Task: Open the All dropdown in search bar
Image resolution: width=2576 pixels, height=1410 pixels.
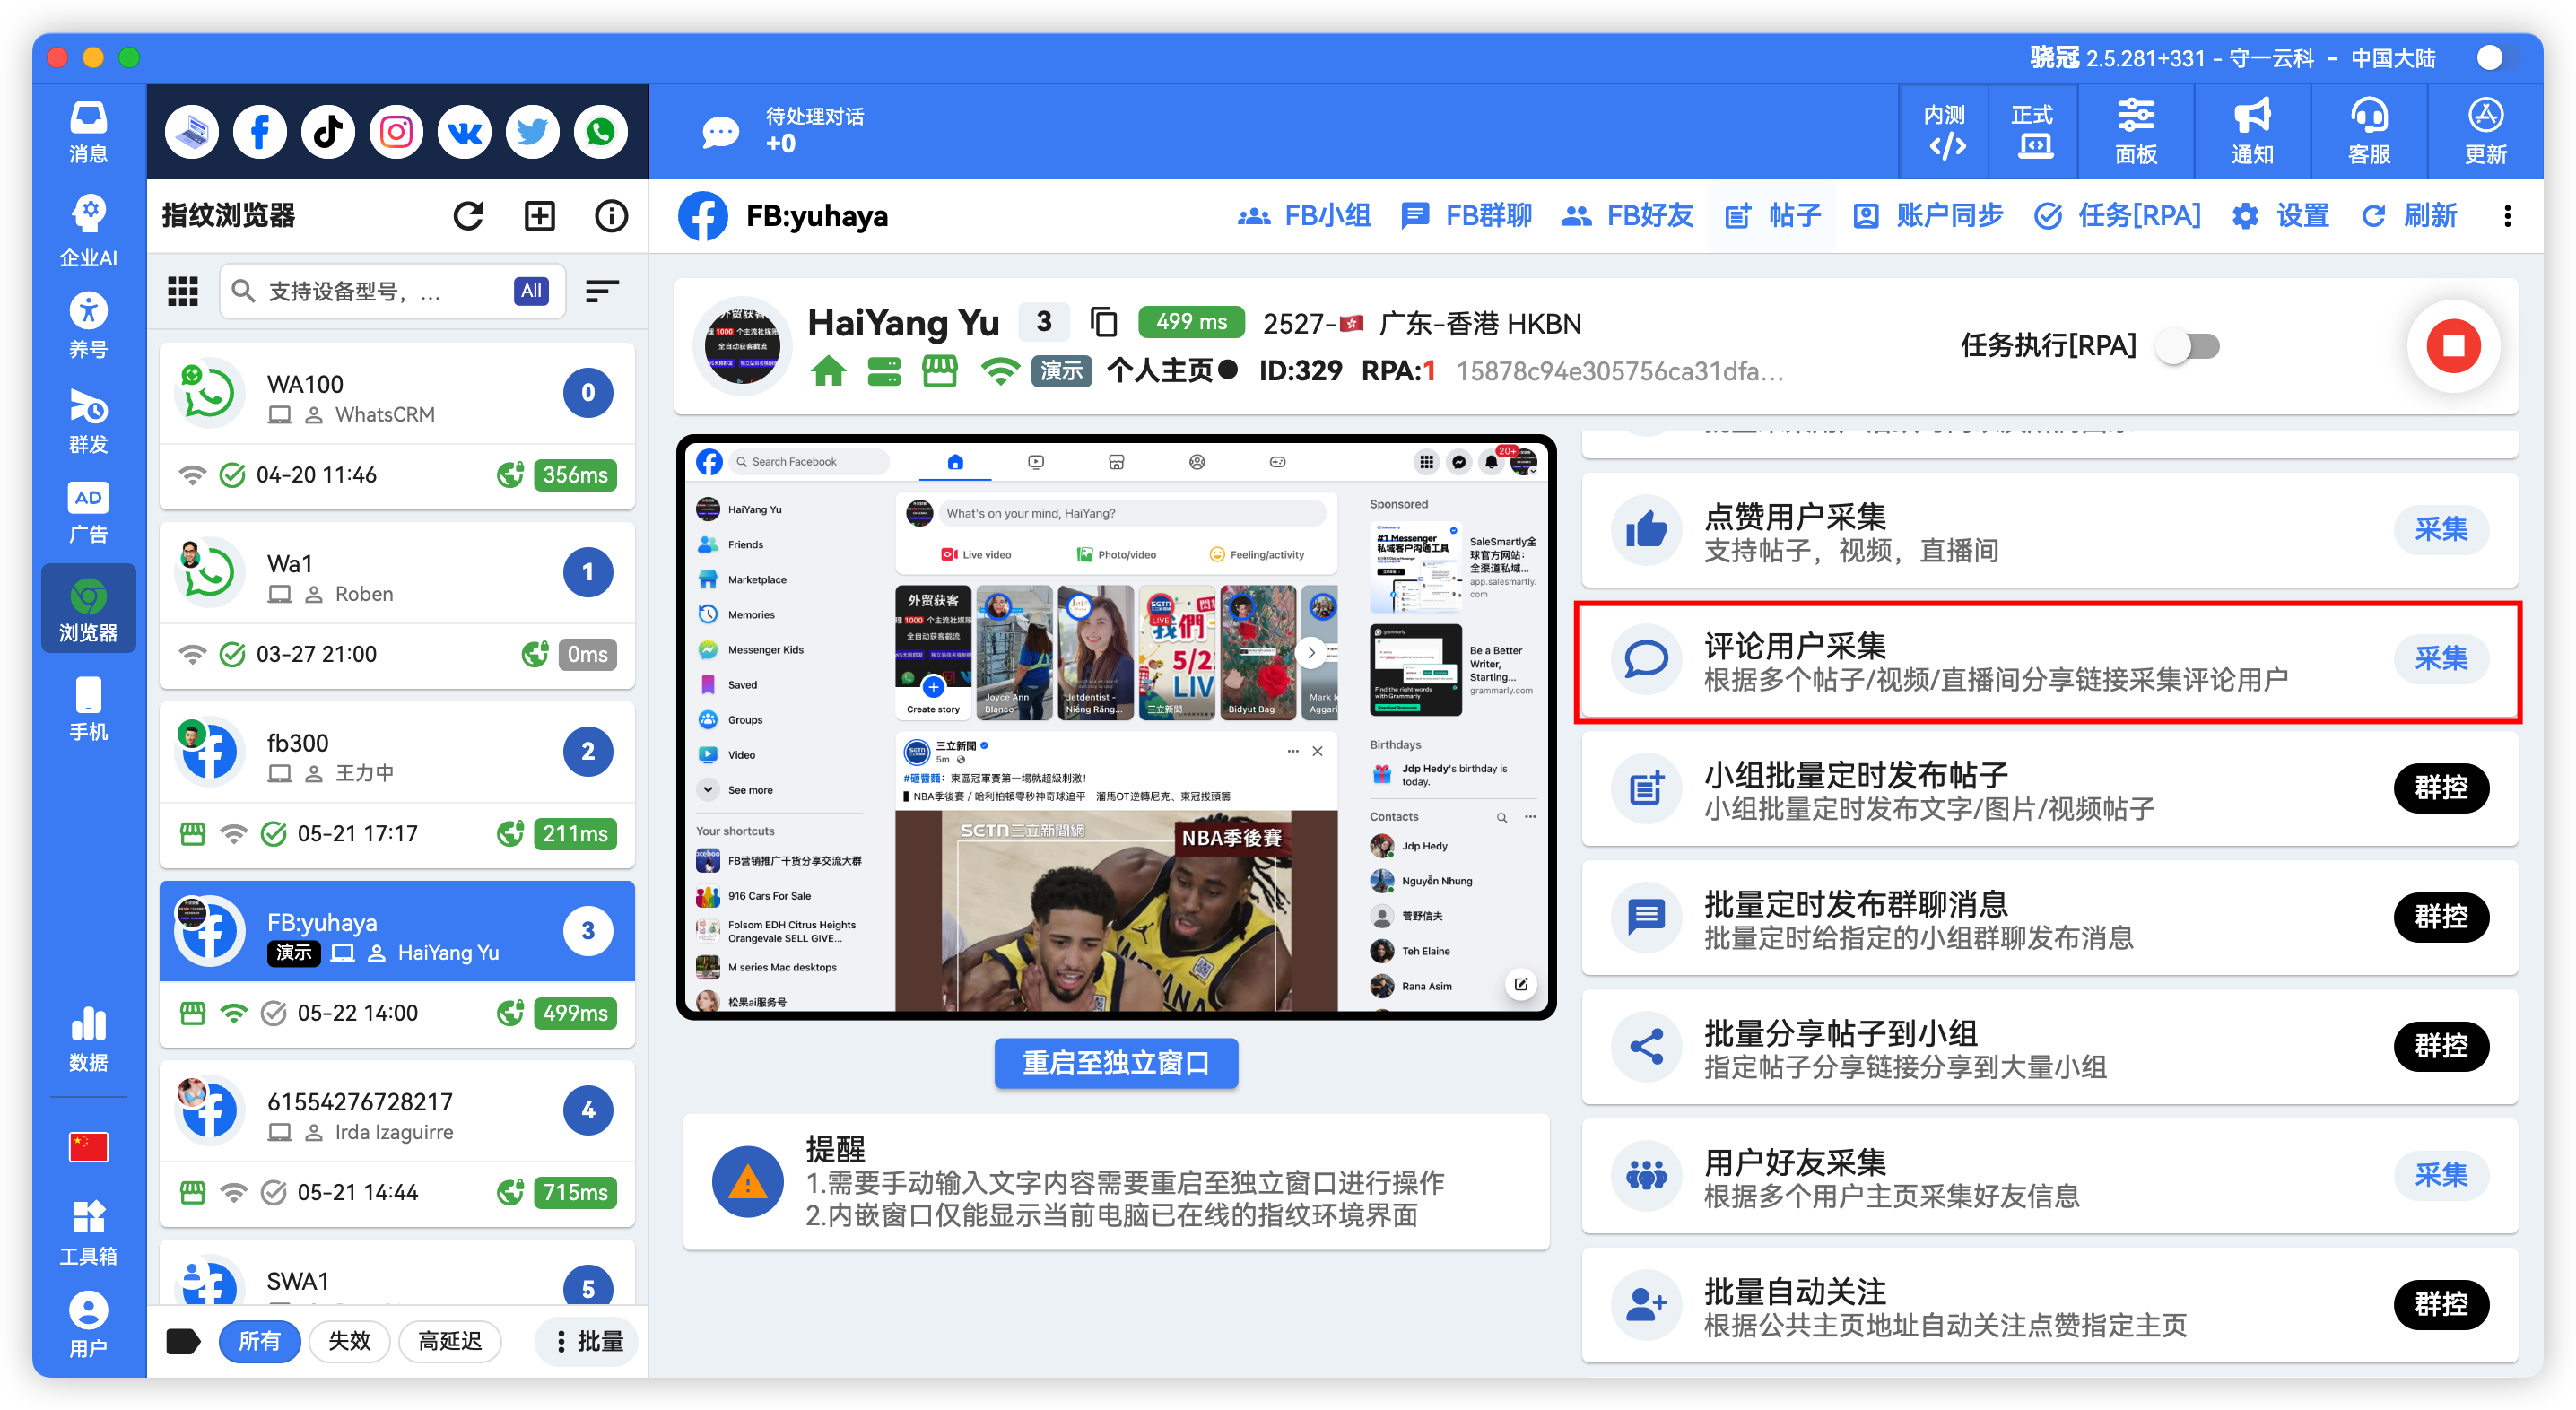Action: 530,291
